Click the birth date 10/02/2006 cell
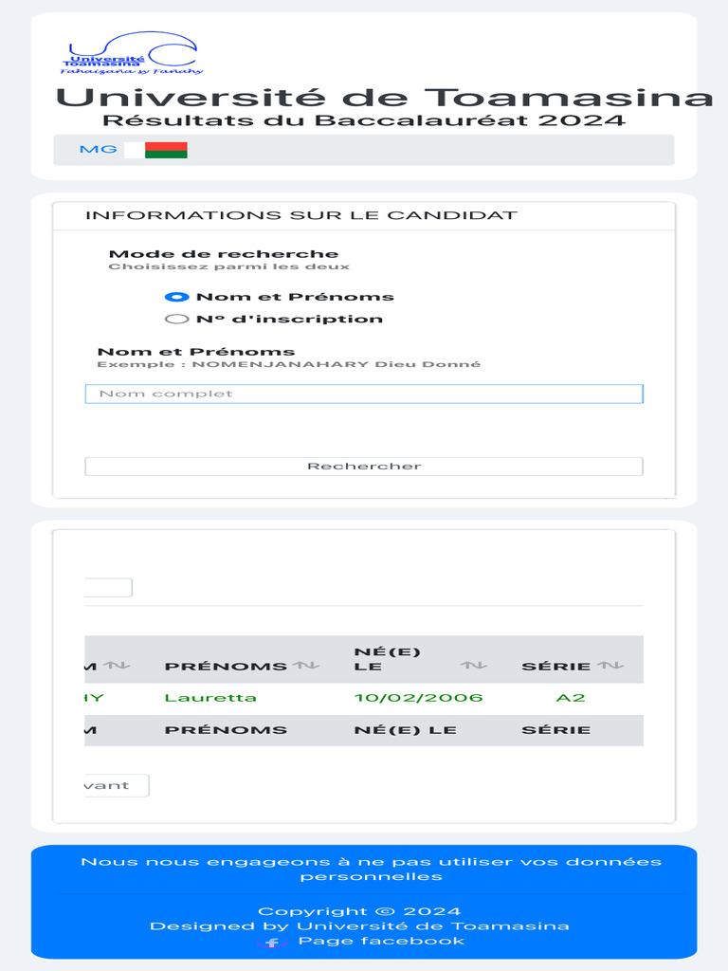728x971 pixels. pos(418,698)
